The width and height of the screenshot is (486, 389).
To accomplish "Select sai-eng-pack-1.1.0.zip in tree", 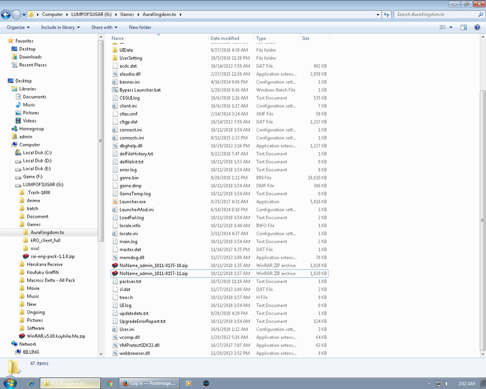I will point(52,257).
